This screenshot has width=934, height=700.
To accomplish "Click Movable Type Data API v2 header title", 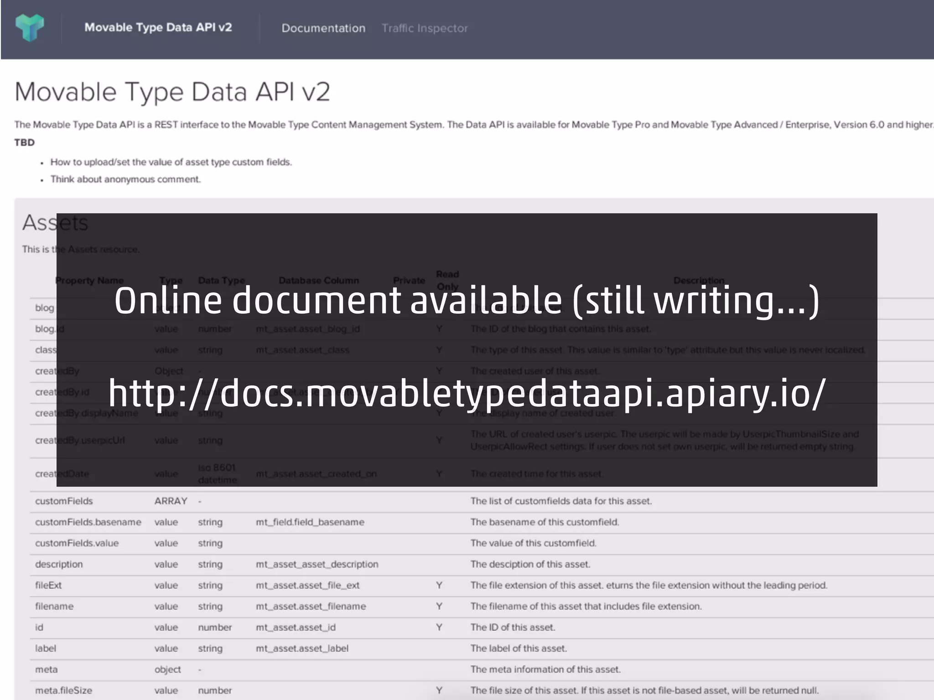I will [x=158, y=27].
